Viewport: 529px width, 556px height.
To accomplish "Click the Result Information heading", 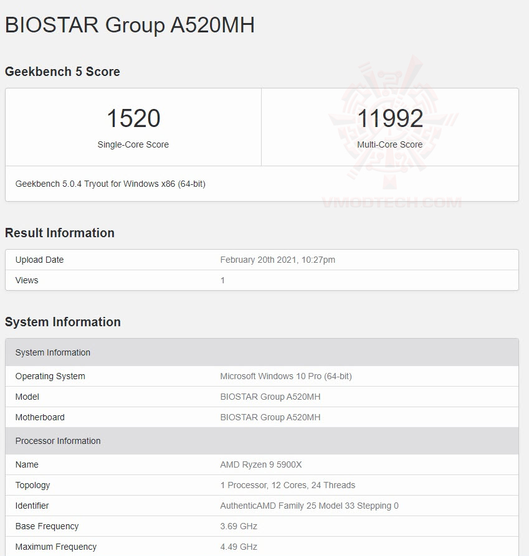I will coord(60,233).
